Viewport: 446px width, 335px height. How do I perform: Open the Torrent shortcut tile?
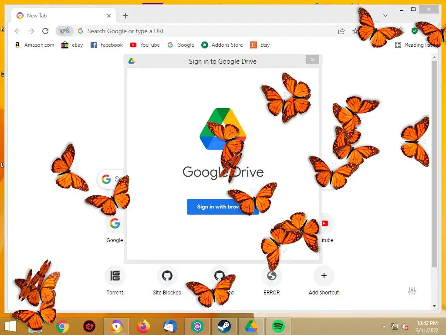point(115,280)
